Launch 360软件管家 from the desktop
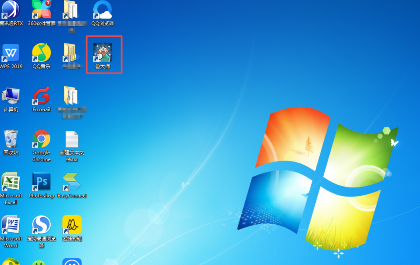The image size is (420, 265). [x=42, y=13]
